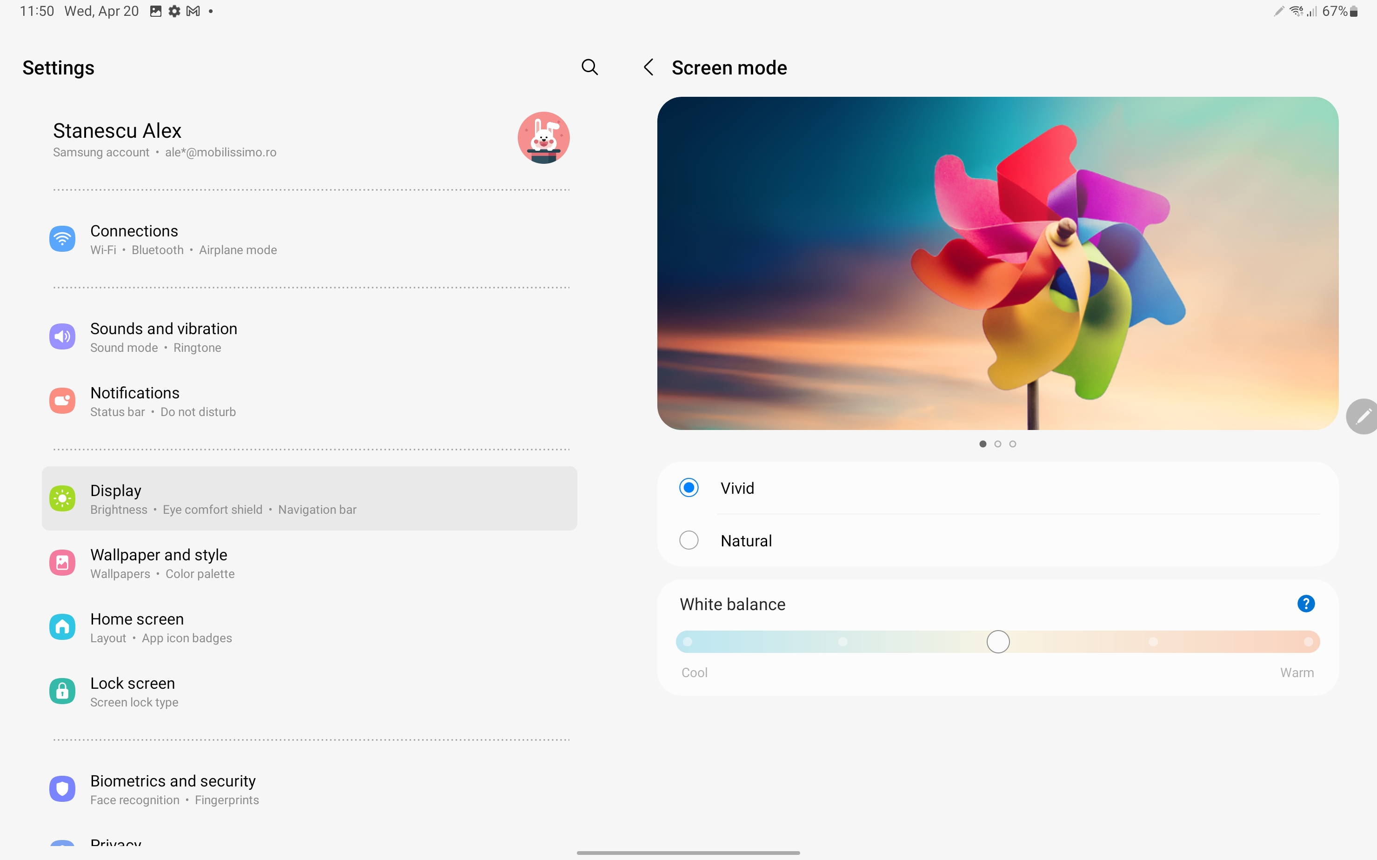Image resolution: width=1377 pixels, height=860 pixels.
Task: Tap the Connections Wi-Fi icon
Action: click(62, 239)
